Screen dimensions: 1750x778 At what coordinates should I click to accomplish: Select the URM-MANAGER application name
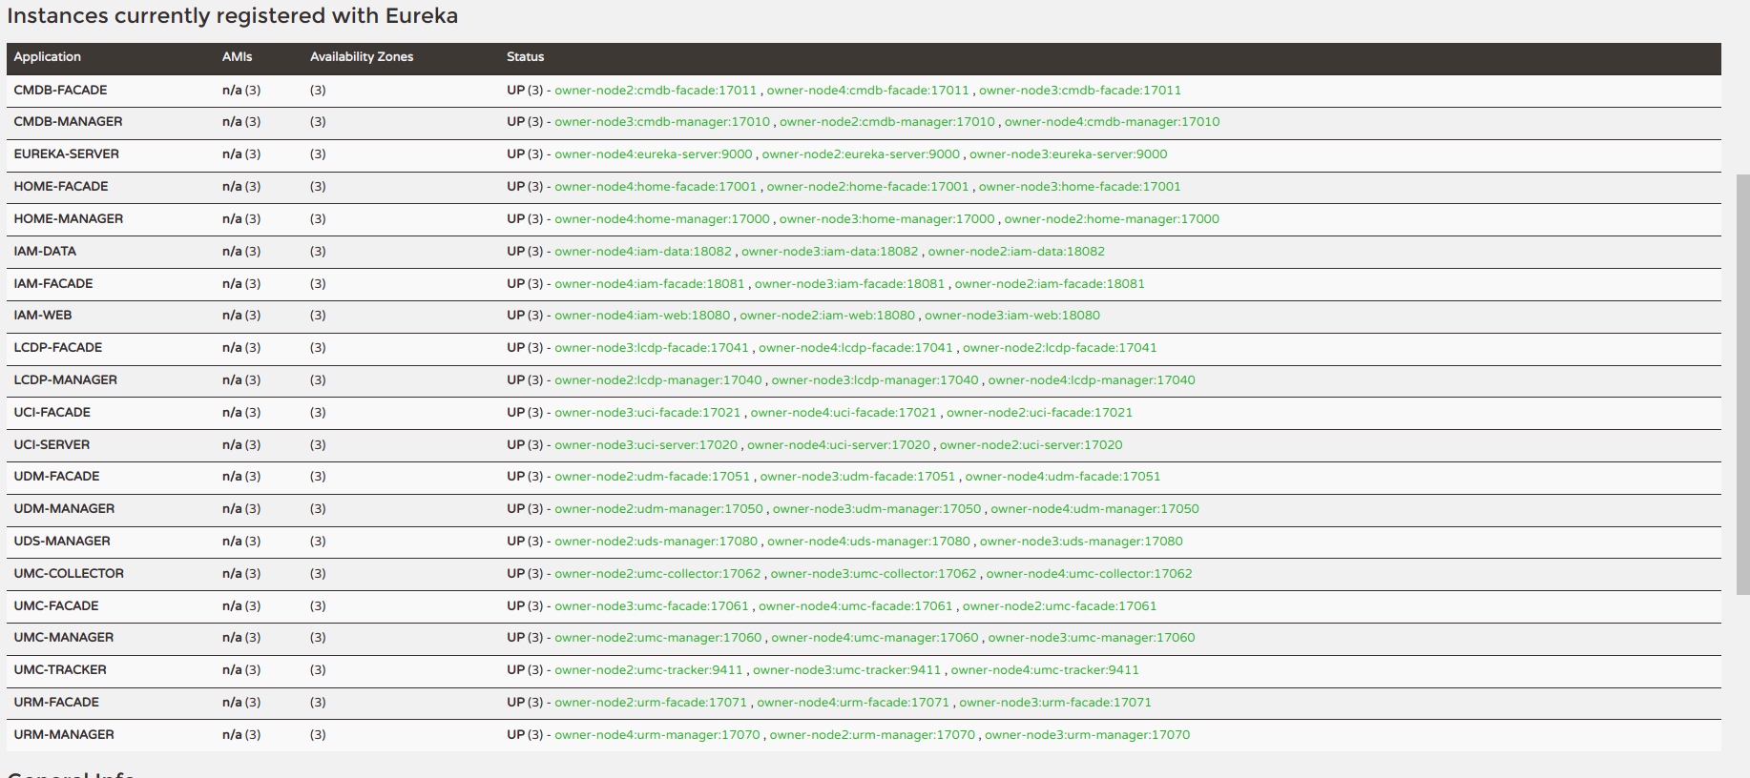[x=64, y=735]
